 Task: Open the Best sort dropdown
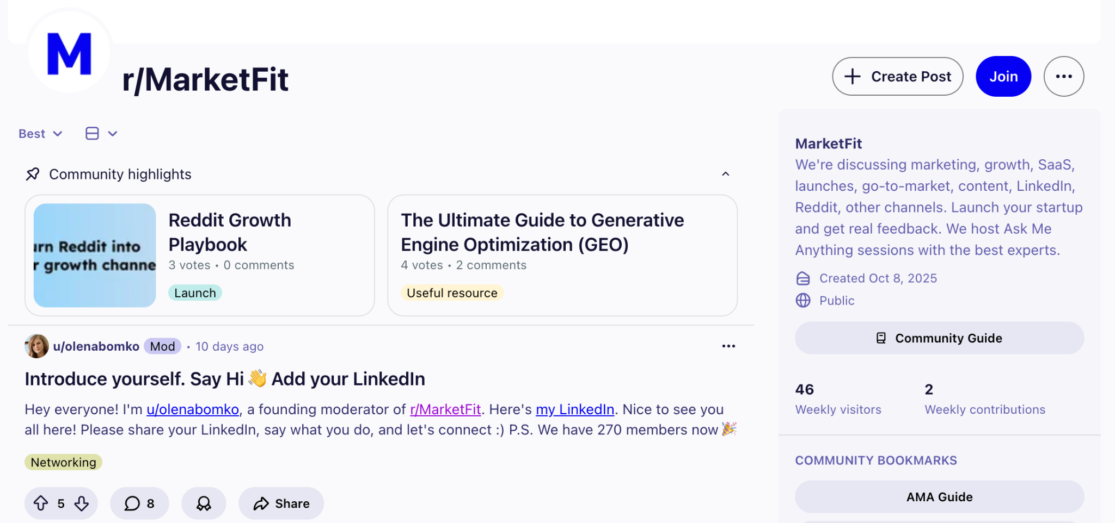point(40,134)
